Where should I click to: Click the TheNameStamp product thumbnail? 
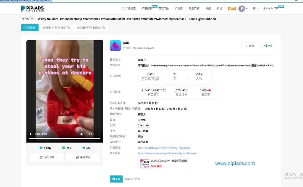tap(145, 163)
